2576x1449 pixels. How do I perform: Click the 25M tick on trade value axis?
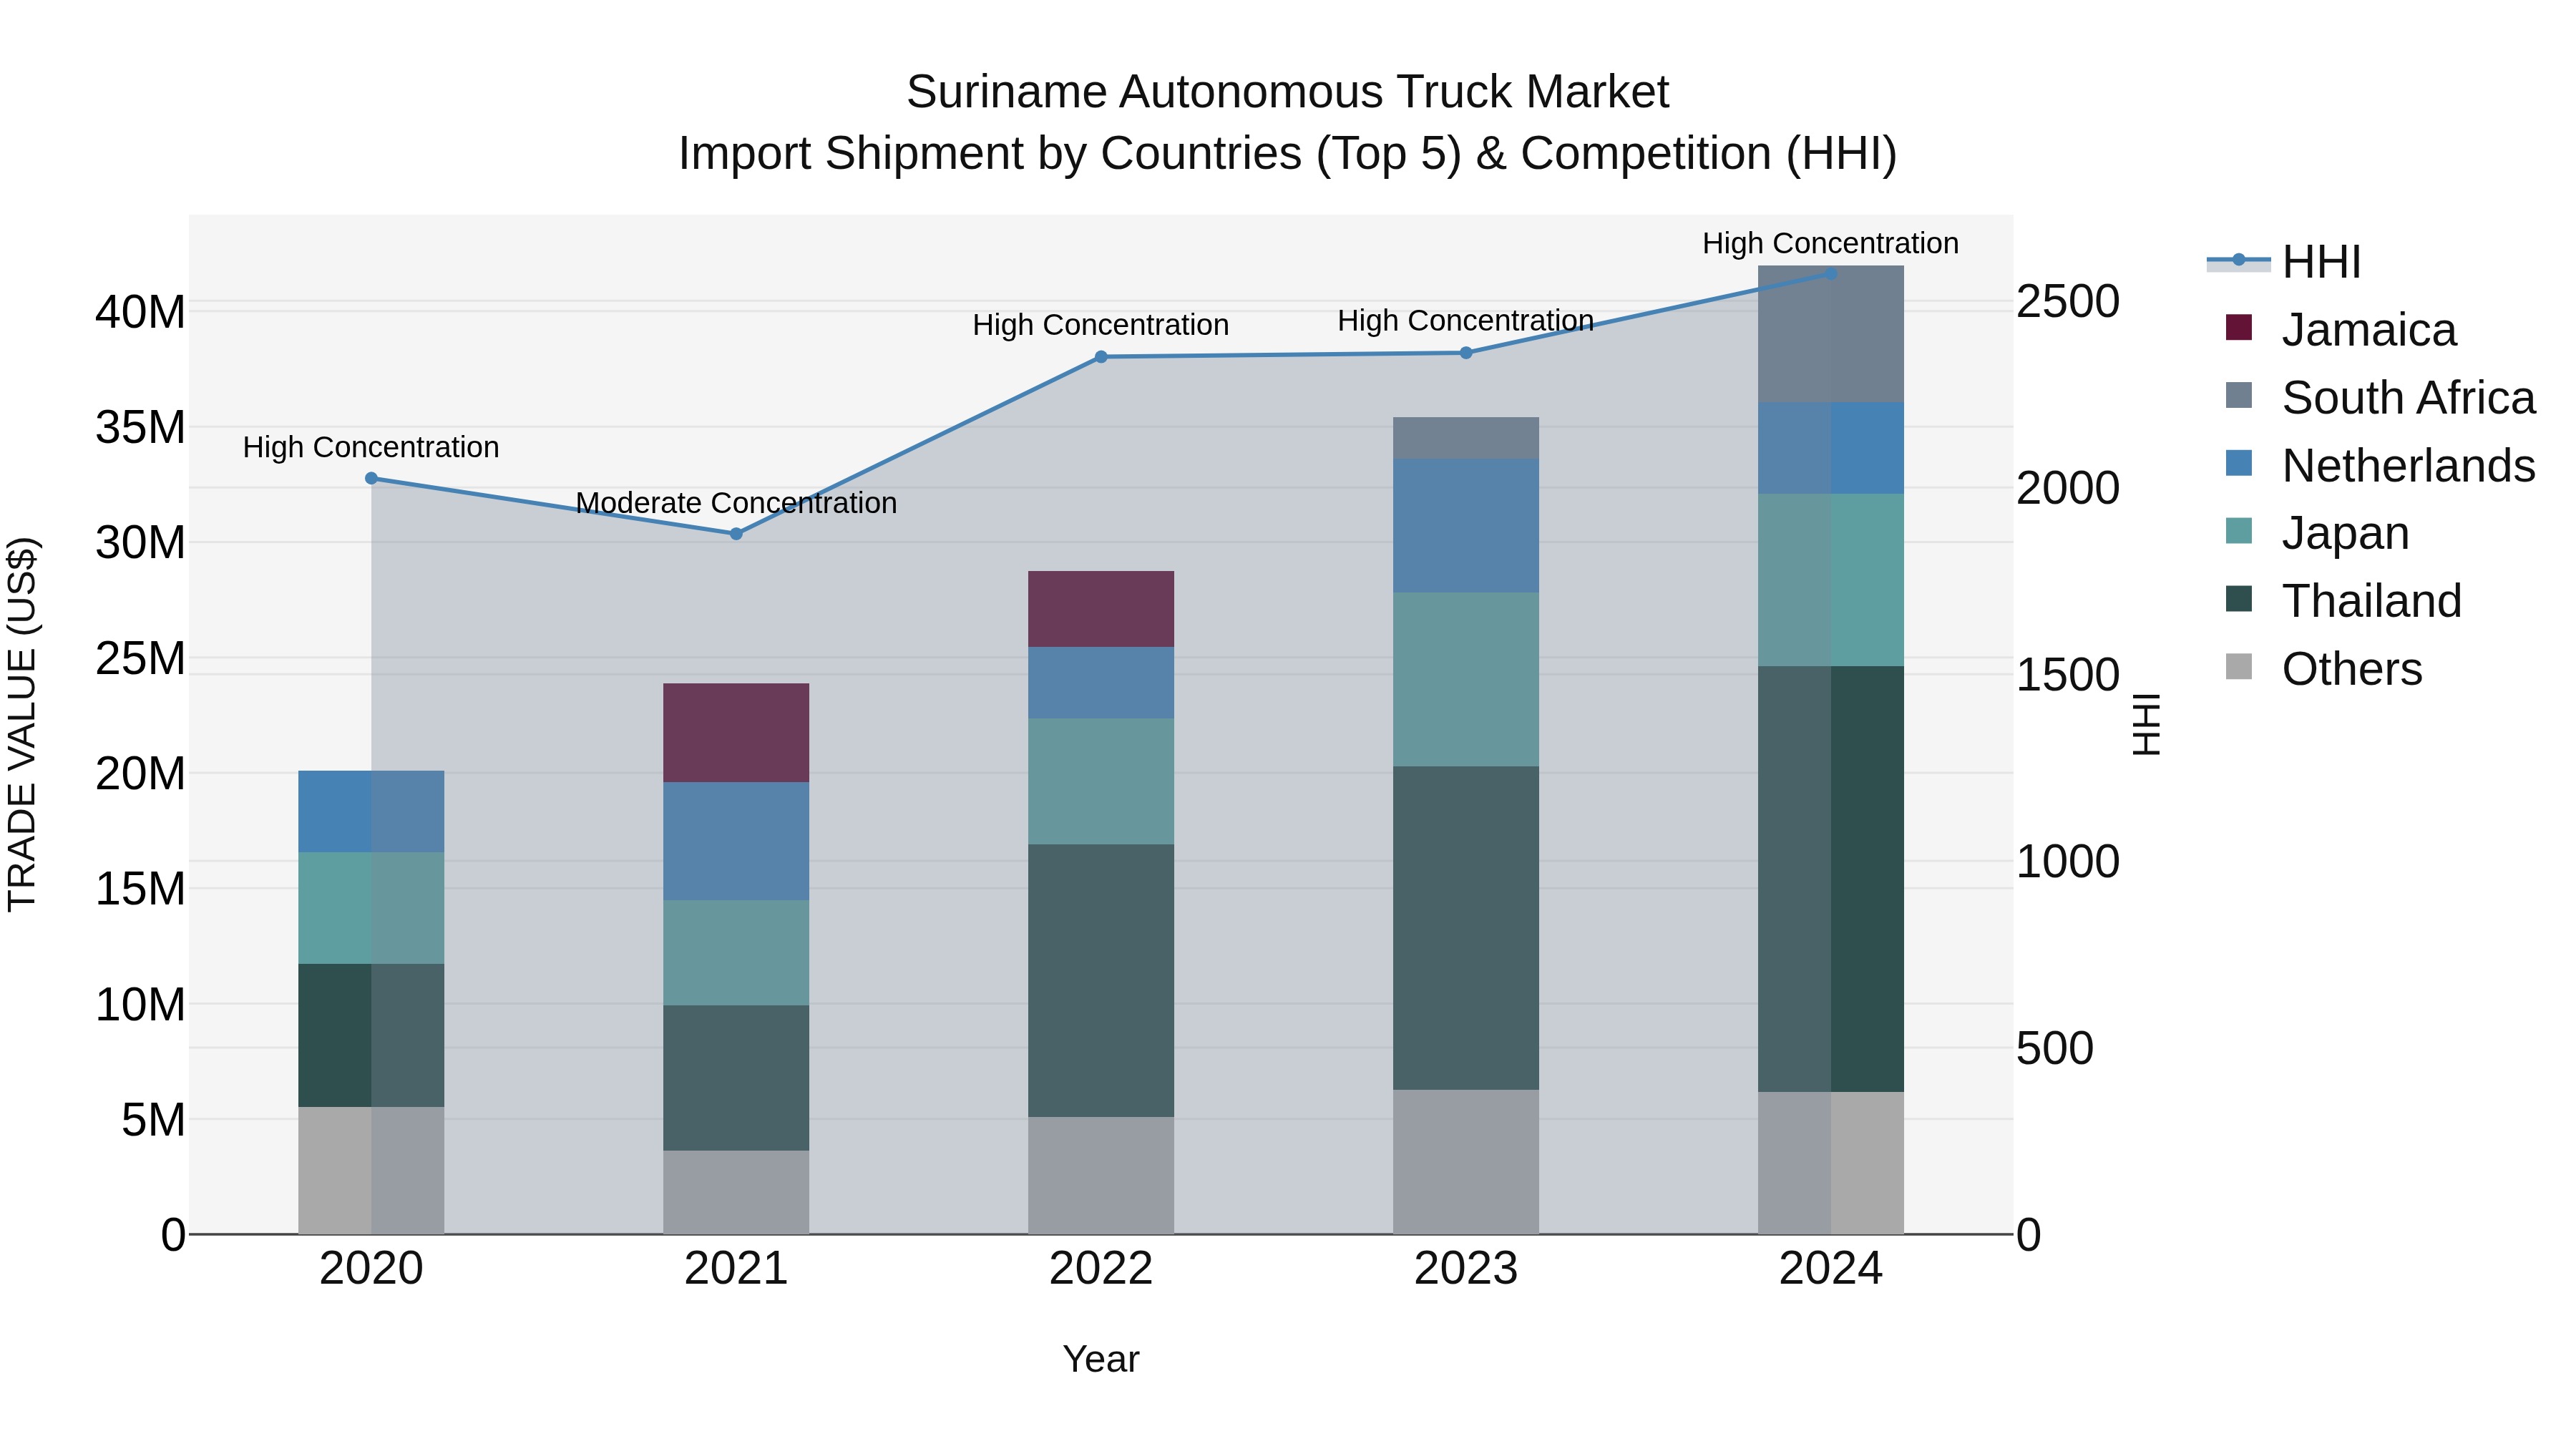[140, 658]
